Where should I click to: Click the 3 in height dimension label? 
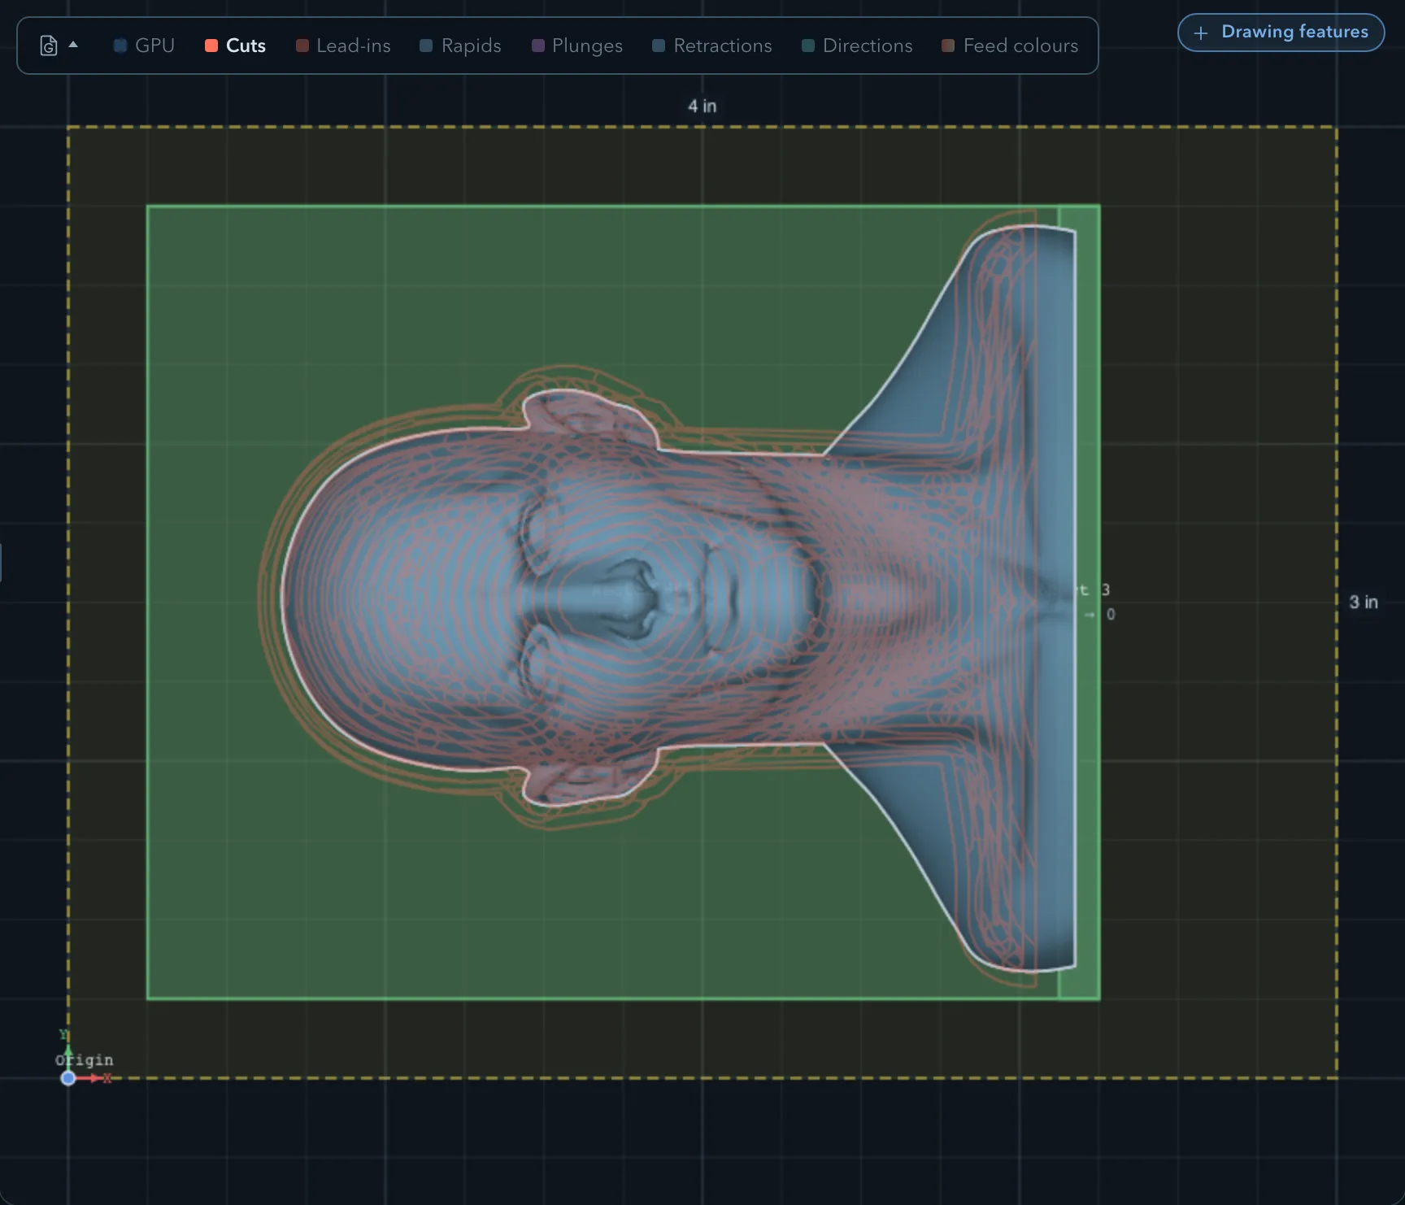click(x=1364, y=602)
